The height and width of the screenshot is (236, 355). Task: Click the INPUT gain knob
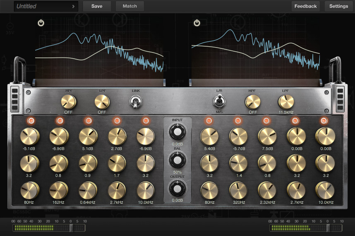[x=177, y=132]
